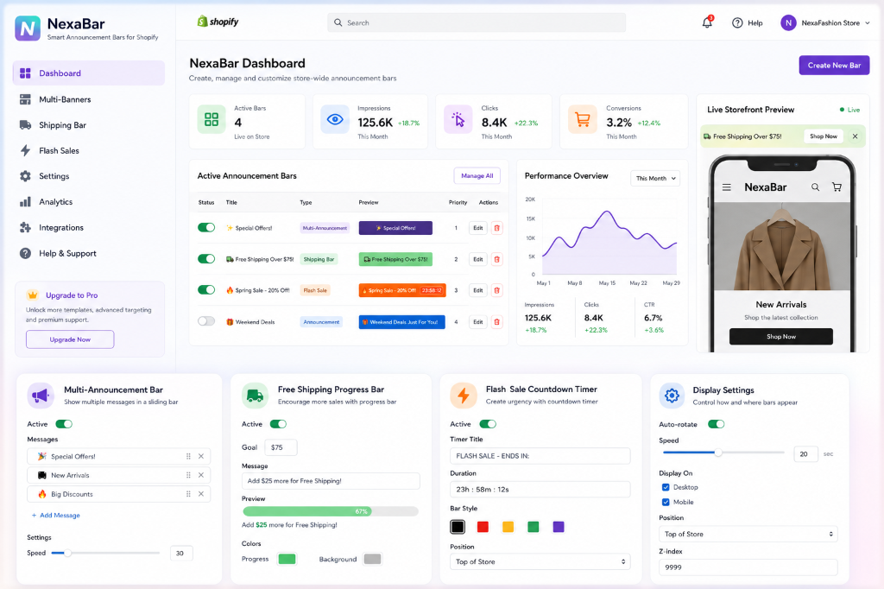Click the Shopify logo
Screen dimensions: 884x589
[x=218, y=22]
